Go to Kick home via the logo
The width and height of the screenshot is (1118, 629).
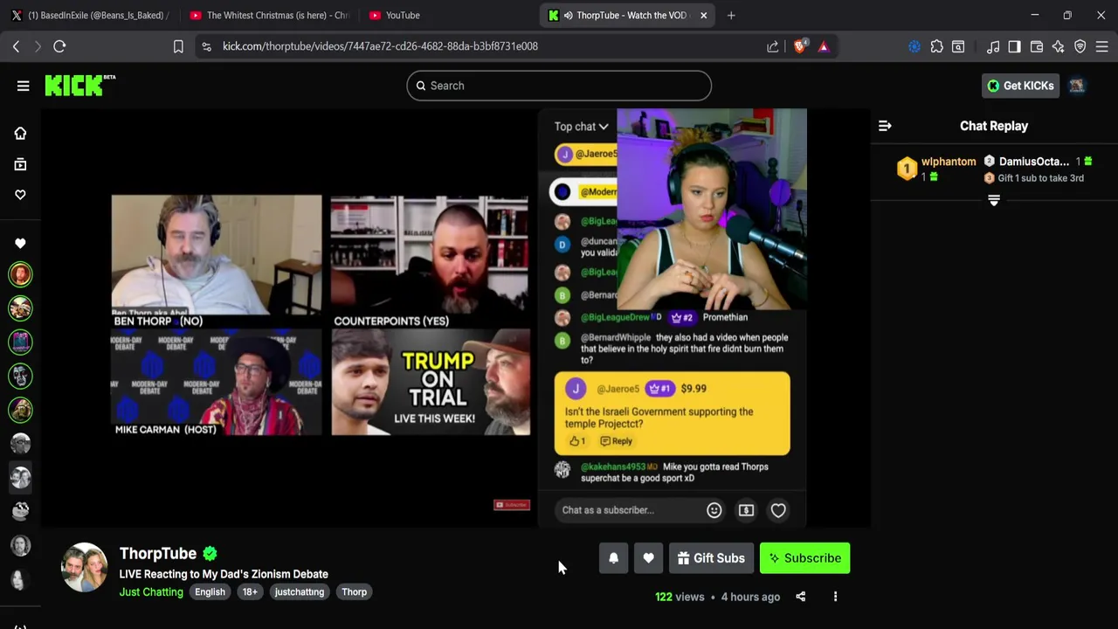pos(79,85)
